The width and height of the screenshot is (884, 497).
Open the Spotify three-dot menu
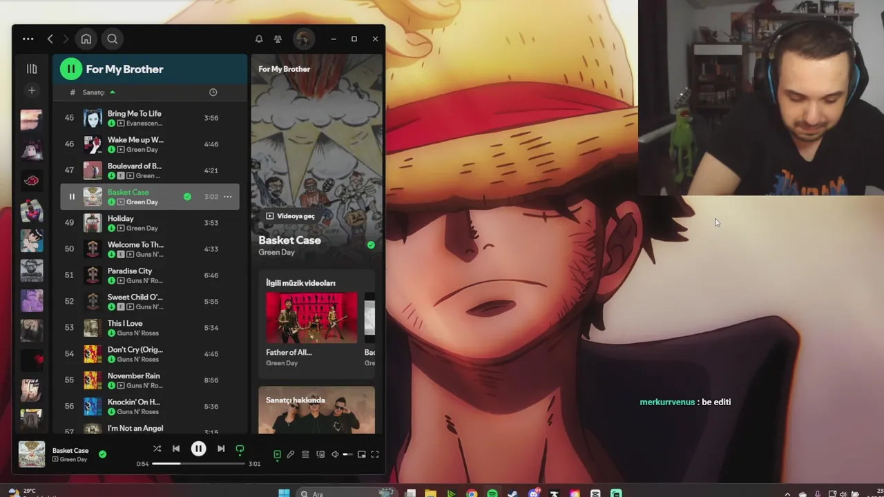click(x=28, y=39)
